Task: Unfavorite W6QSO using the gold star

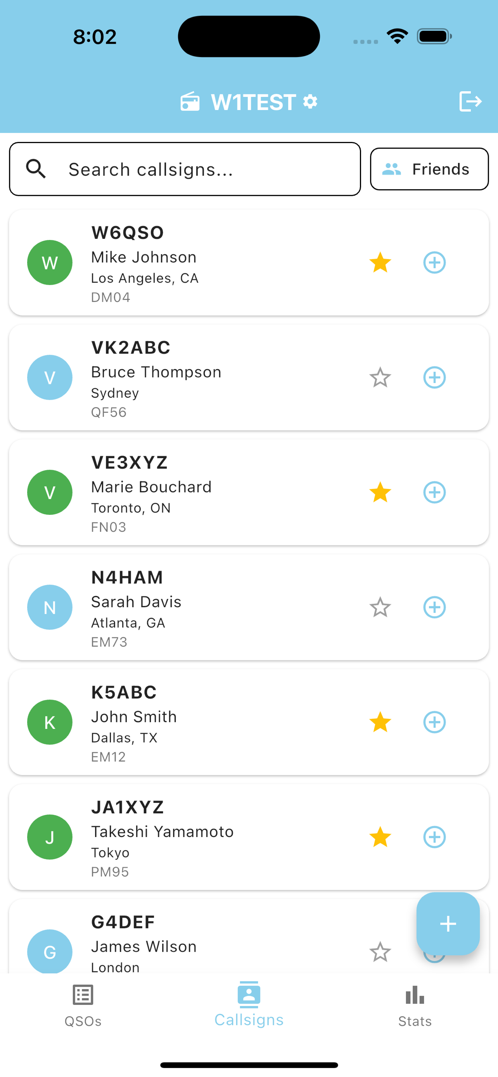Action: [380, 262]
